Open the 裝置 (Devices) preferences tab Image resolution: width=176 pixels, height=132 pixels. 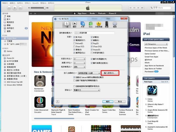[x=107, y=24]
